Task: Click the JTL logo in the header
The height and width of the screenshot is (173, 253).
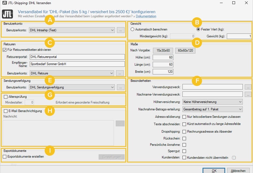Action: [x=7, y=14]
